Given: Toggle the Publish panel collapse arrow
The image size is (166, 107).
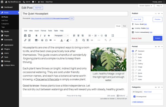Looking at the screenshot, I should 162,13.
